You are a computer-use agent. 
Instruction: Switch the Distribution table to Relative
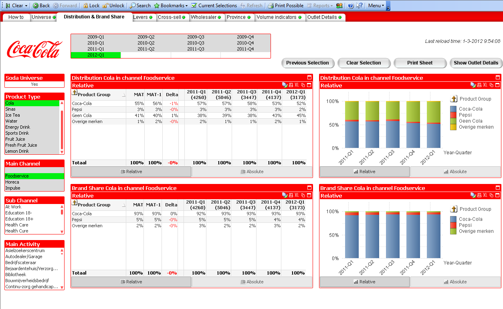click(131, 172)
